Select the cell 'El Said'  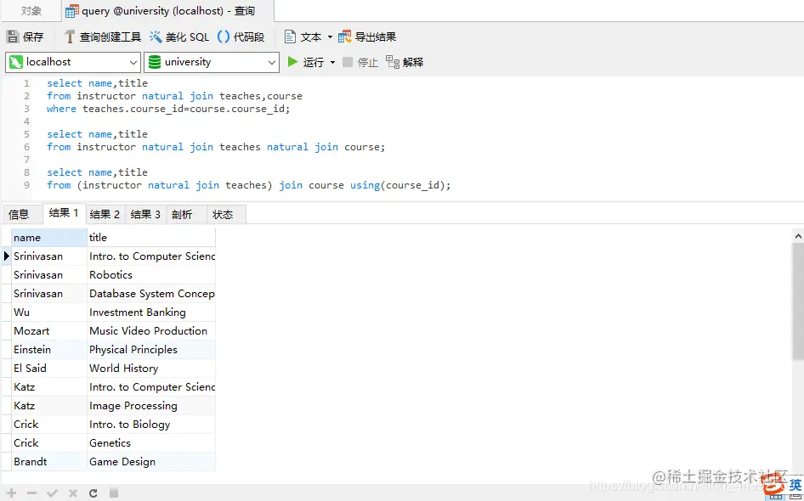[x=49, y=369]
